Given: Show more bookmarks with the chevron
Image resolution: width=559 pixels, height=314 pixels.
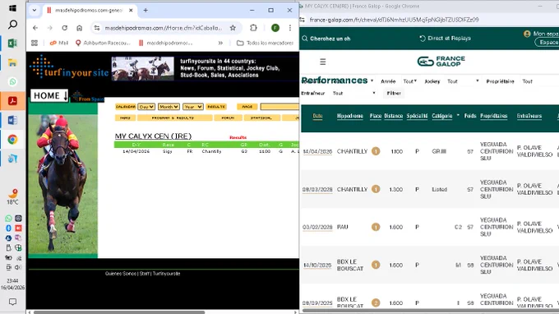Looking at the screenshot, I should coord(220,43).
